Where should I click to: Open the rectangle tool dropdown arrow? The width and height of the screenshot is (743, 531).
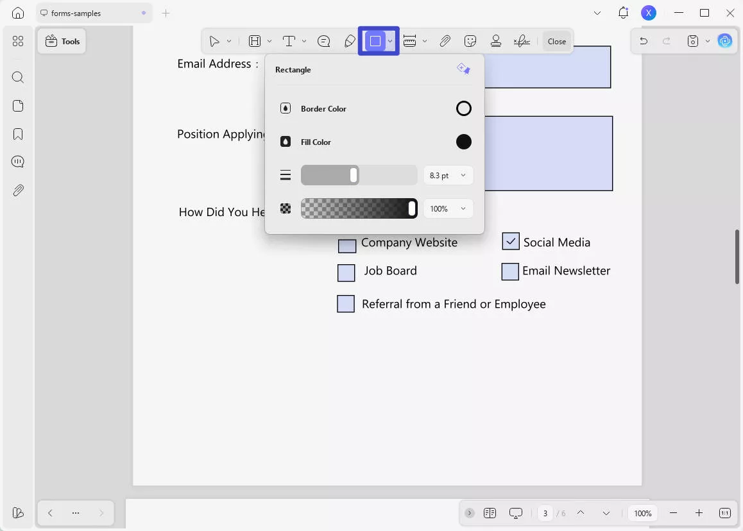point(390,40)
